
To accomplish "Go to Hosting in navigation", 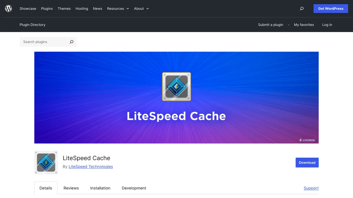I will point(82,9).
